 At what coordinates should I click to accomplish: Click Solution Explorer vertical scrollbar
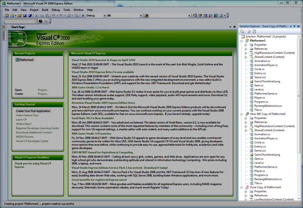tap(299, 96)
